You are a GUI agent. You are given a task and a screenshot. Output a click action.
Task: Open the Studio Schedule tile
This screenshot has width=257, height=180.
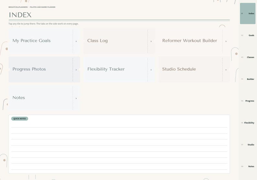(x=194, y=69)
